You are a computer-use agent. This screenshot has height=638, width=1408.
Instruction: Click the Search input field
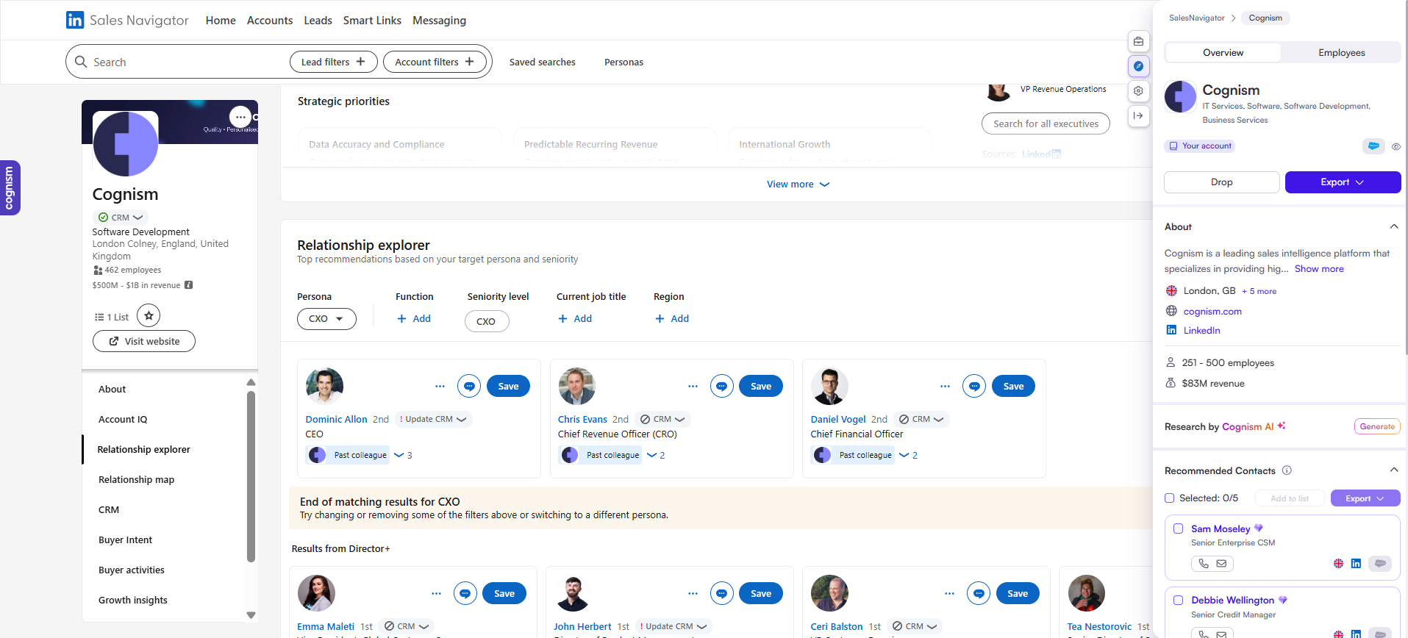click(x=184, y=62)
